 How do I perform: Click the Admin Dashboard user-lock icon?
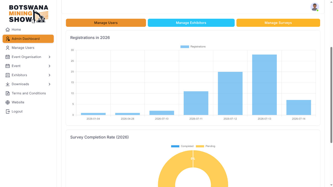pos(8,39)
